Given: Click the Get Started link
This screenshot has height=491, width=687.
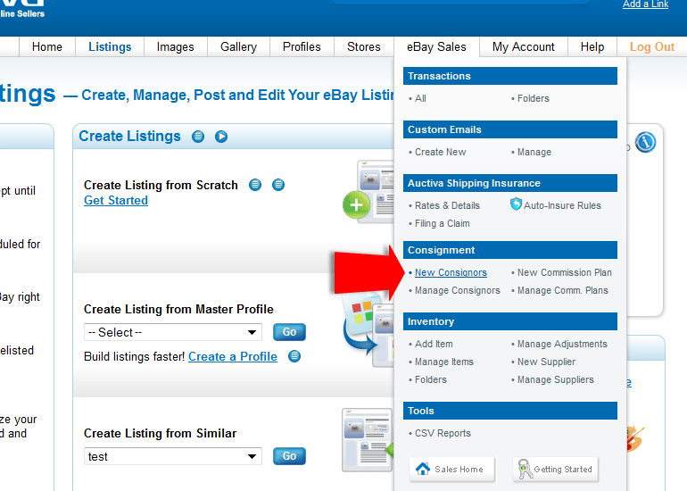Looking at the screenshot, I should point(116,200).
